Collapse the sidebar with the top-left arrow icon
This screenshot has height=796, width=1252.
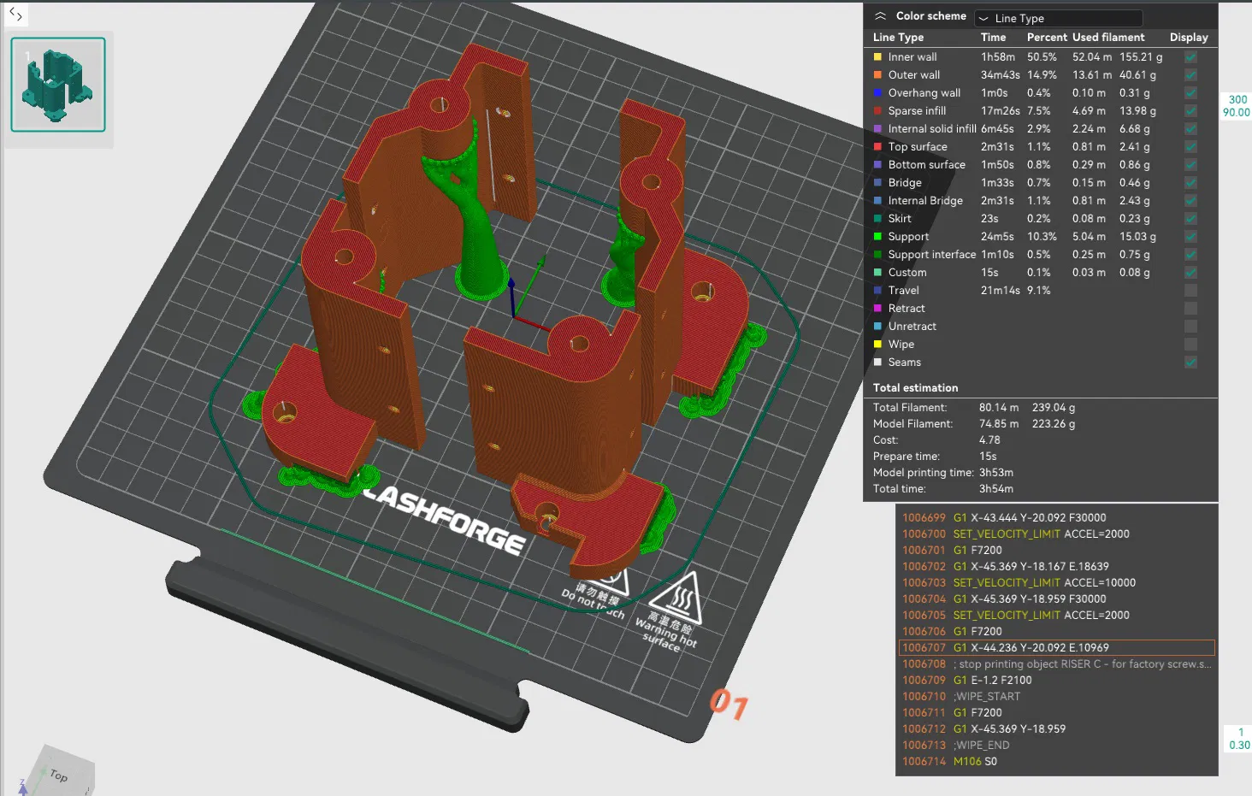click(15, 14)
